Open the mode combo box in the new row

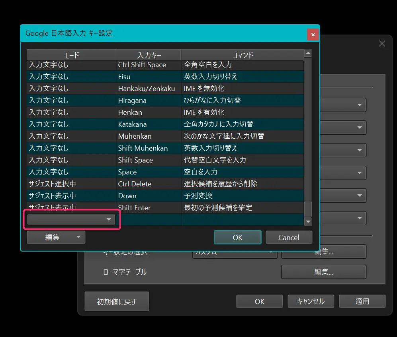pyautogui.click(x=71, y=219)
